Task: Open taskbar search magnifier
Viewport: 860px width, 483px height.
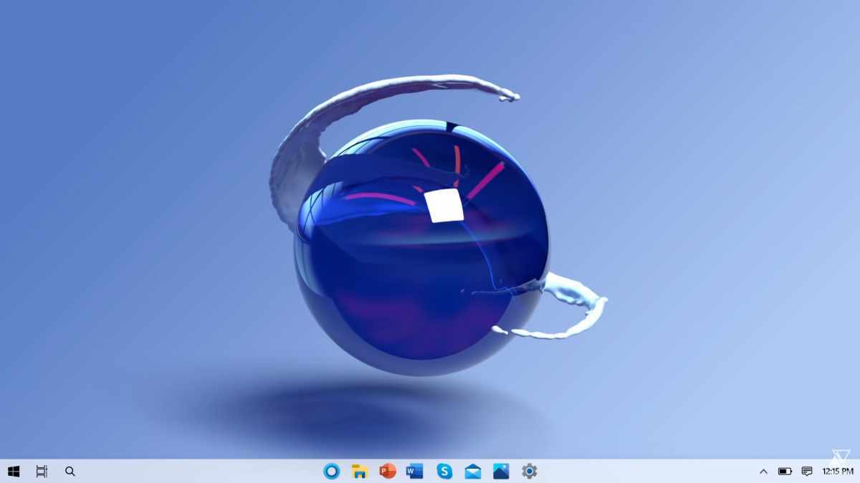Action: point(70,471)
